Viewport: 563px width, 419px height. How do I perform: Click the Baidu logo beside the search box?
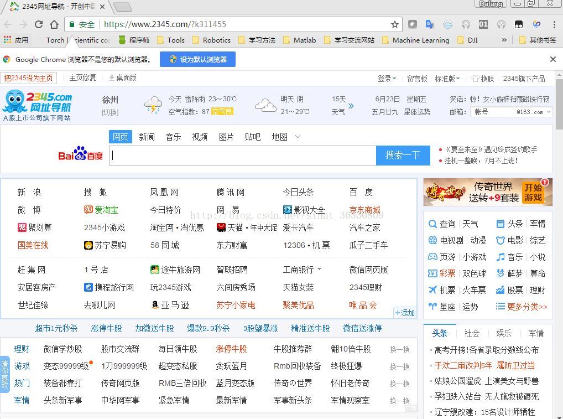(x=80, y=154)
